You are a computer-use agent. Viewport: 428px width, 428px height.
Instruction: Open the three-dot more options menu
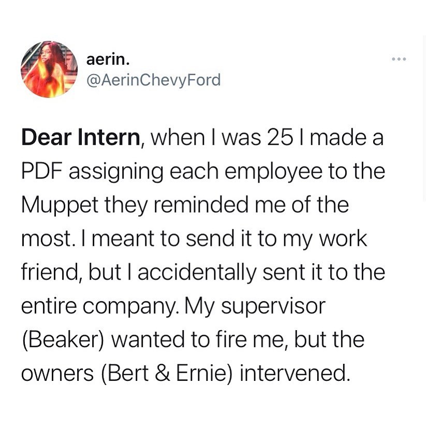[x=399, y=59]
